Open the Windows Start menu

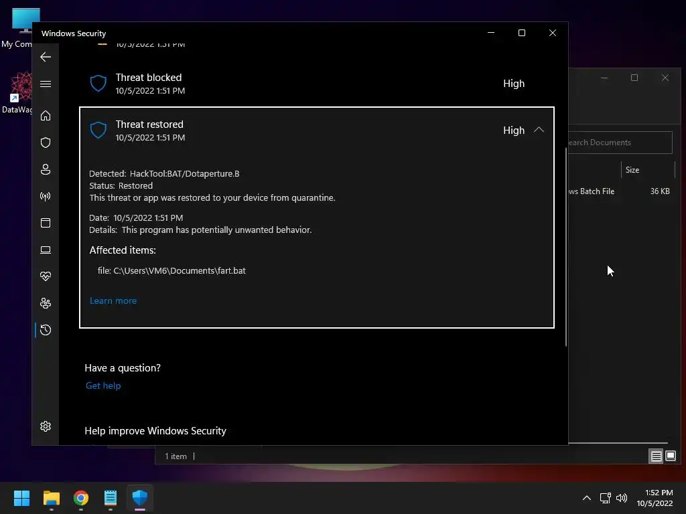click(x=21, y=498)
